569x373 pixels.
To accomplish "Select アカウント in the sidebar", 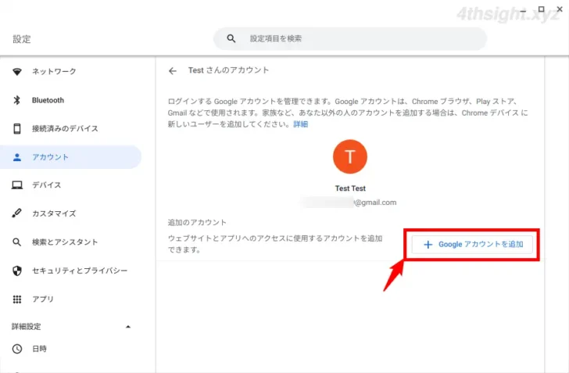I will point(71,157).
